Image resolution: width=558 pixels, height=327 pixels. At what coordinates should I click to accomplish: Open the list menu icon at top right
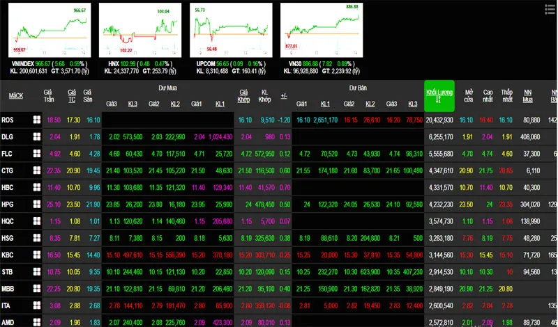pos(550,10)
